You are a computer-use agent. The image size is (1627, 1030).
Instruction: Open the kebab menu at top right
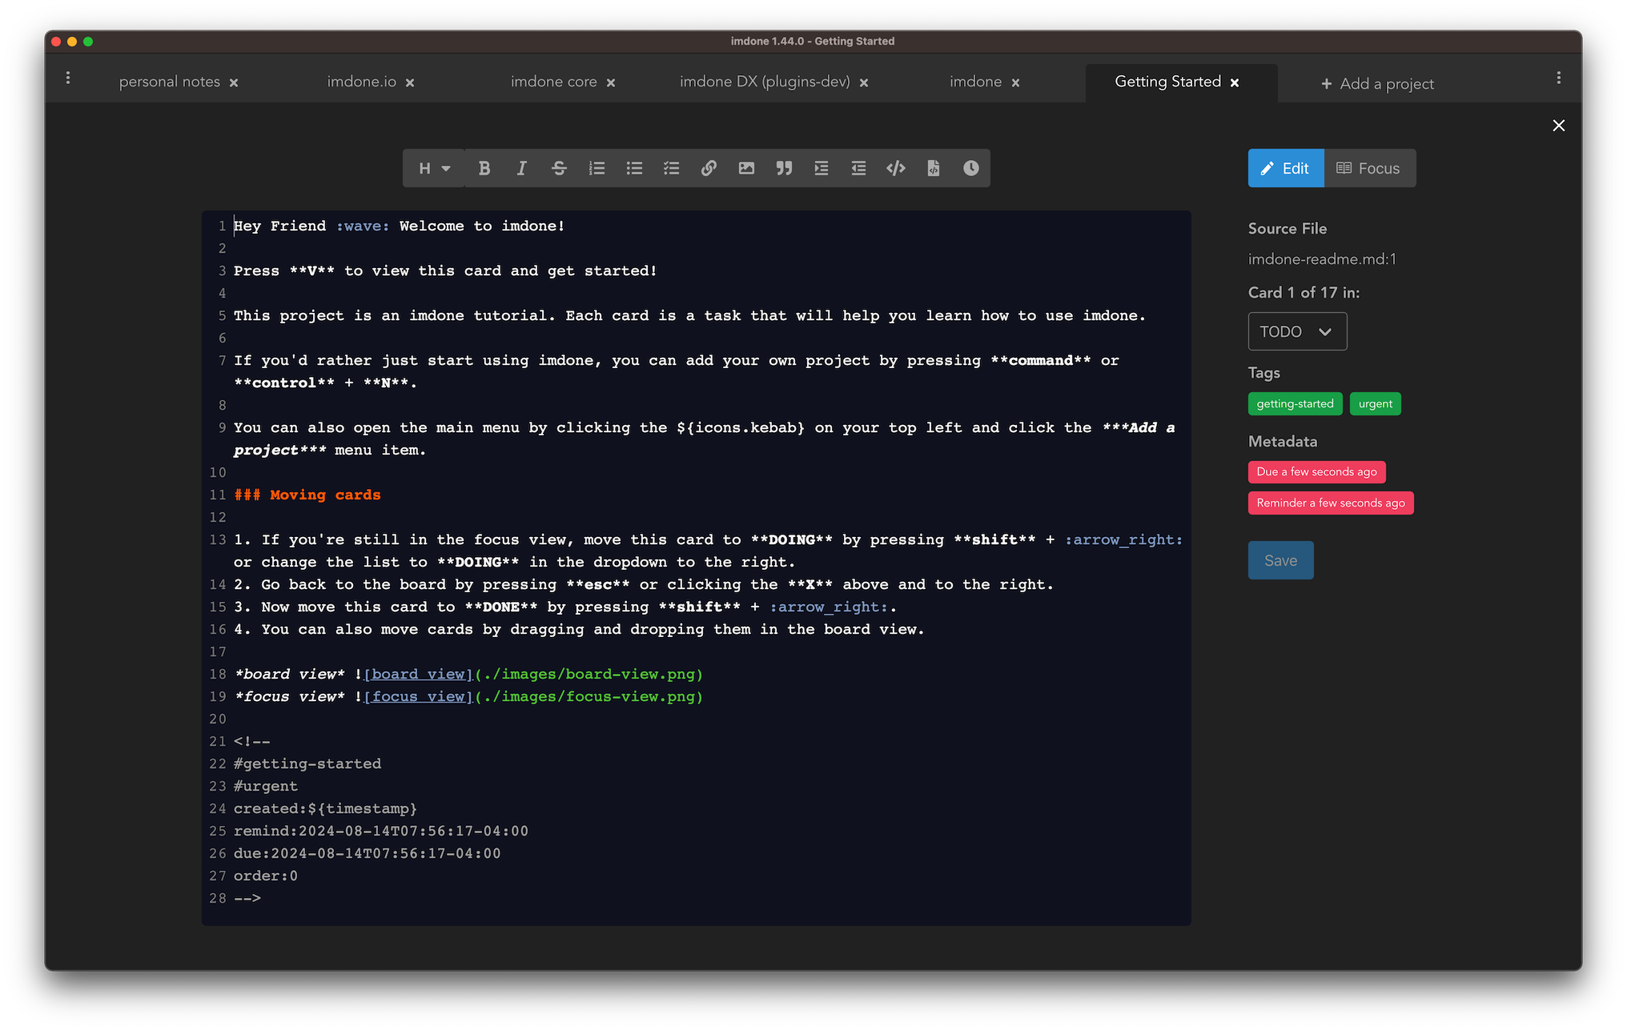tap(1559, 78)
